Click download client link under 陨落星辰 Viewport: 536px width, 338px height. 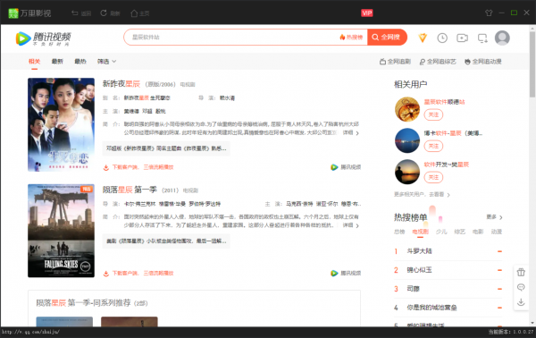pyautogui.click(x=138, y=274)
